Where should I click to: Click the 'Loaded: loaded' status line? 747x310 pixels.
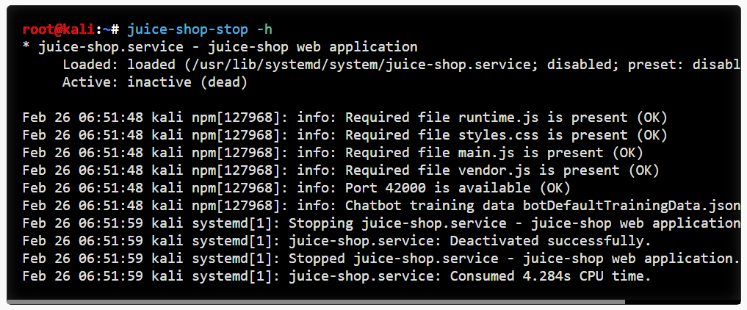click(401, 65)
